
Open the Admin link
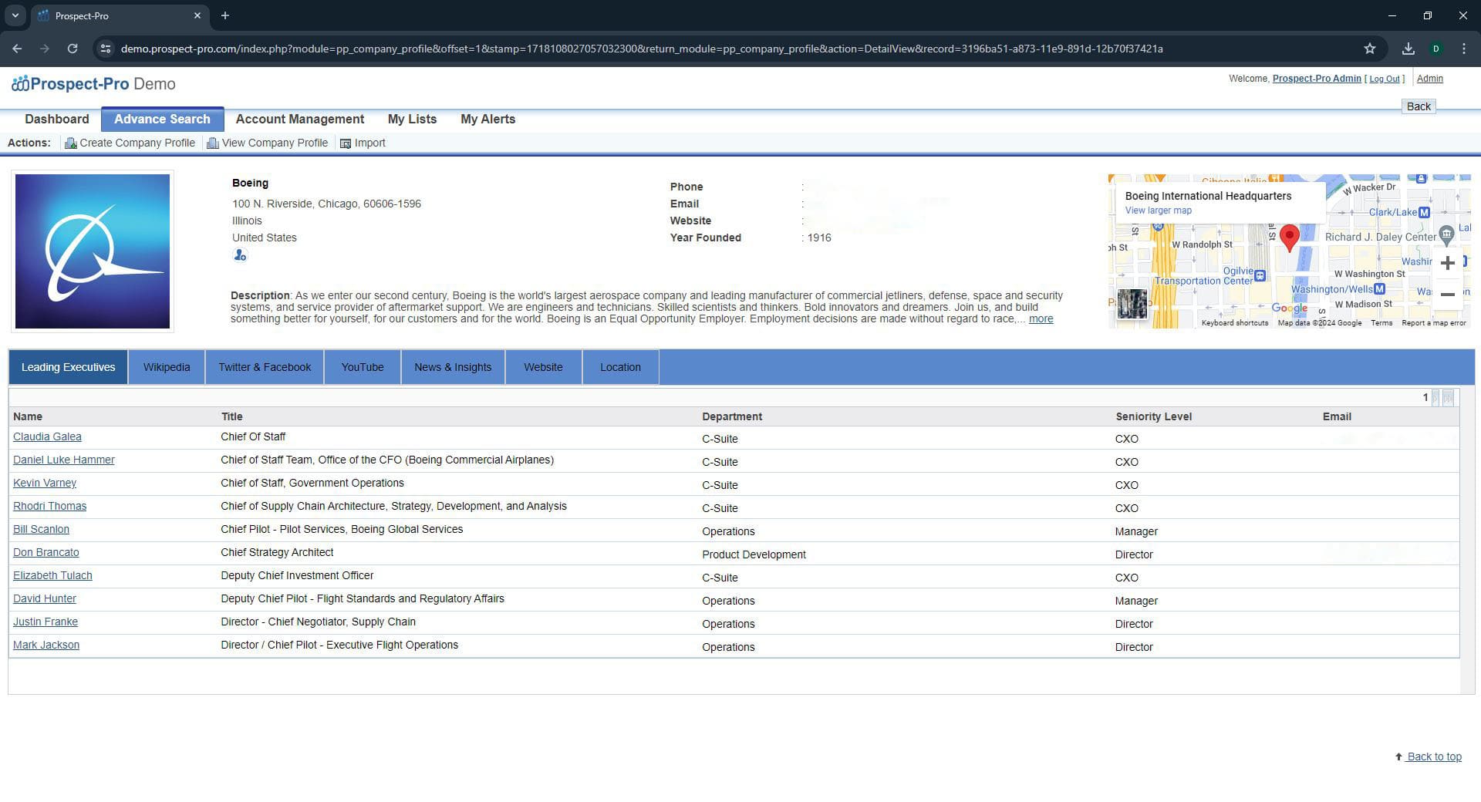(x=1429, y=79)
